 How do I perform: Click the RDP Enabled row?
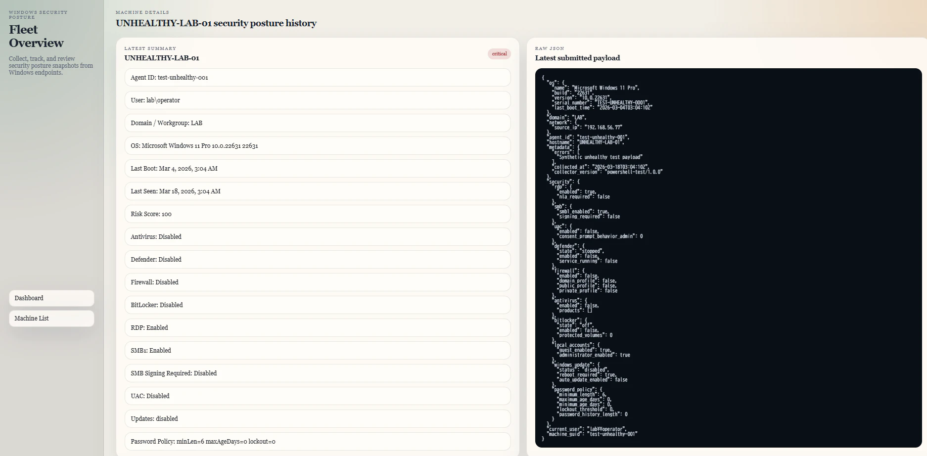pyautogui.click(x=318, y=328)
